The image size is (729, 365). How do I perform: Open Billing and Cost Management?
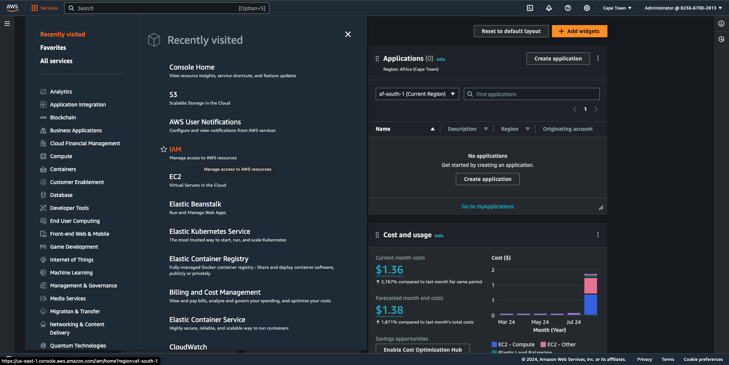click(x=215, y=292)
